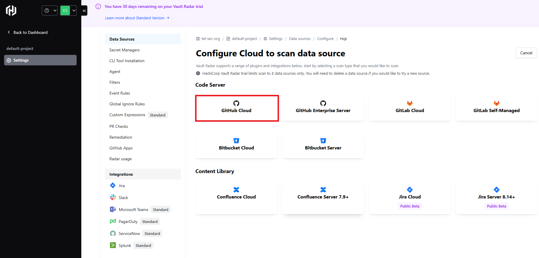Click Standard badge beside Custom Expressions

point(158,115)
